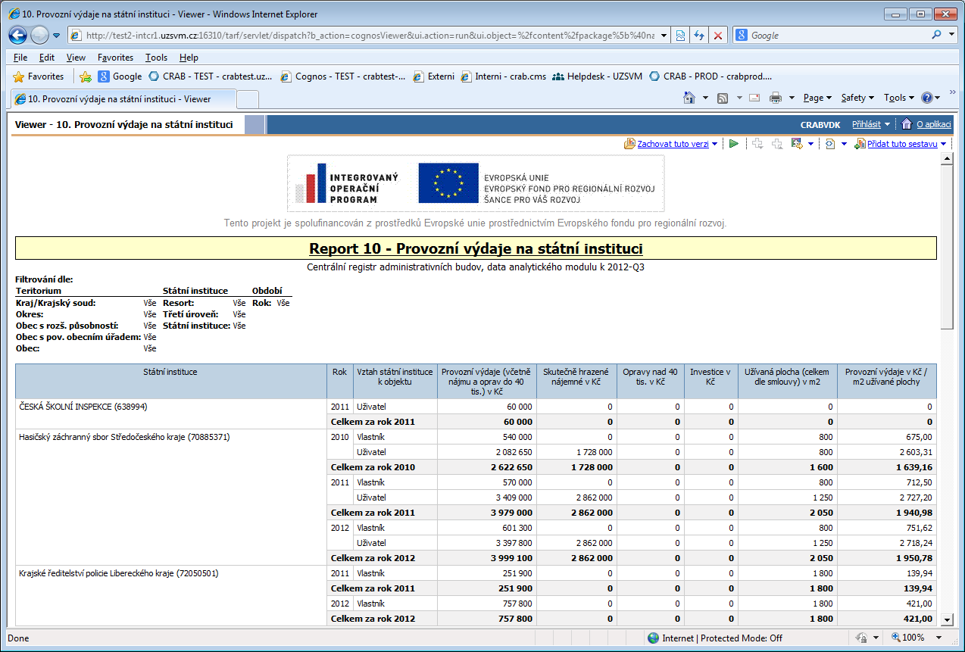
Task: Click the view format HTML icon
Action: pyautogui.click(x=830, y=144)
